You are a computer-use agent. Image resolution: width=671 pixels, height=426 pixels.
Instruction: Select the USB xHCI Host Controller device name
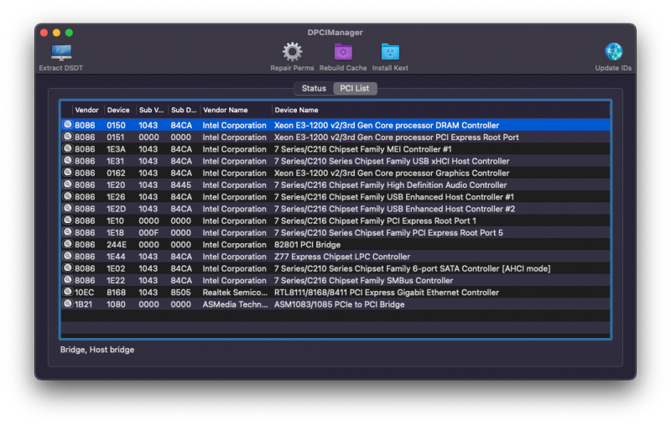pyautogui.click(x=392, y=161)
